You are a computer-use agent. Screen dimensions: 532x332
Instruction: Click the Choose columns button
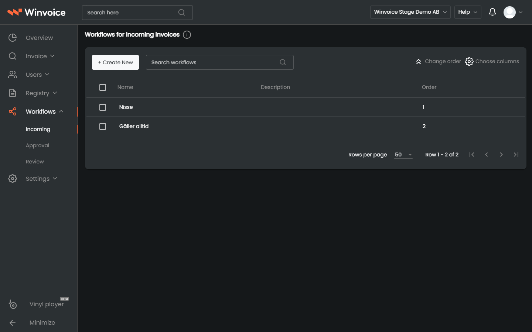pyautogui.click(x=492, y=62)
